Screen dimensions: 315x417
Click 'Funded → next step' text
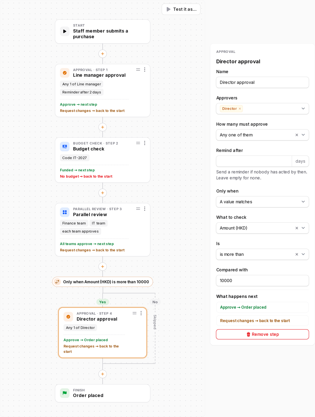77,170
